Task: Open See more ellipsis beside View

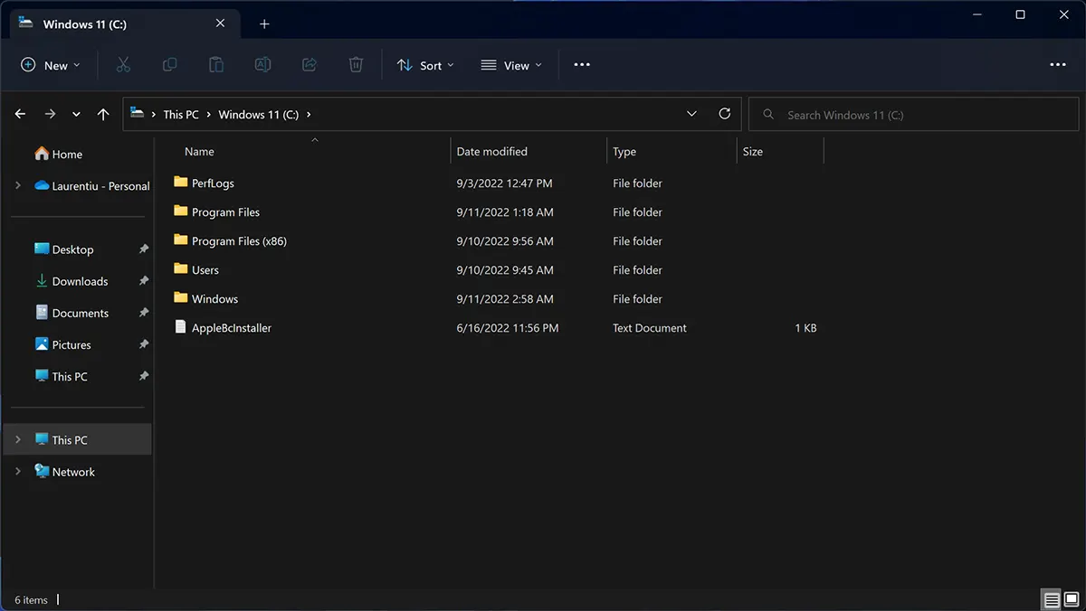Action: coord(582,65)
